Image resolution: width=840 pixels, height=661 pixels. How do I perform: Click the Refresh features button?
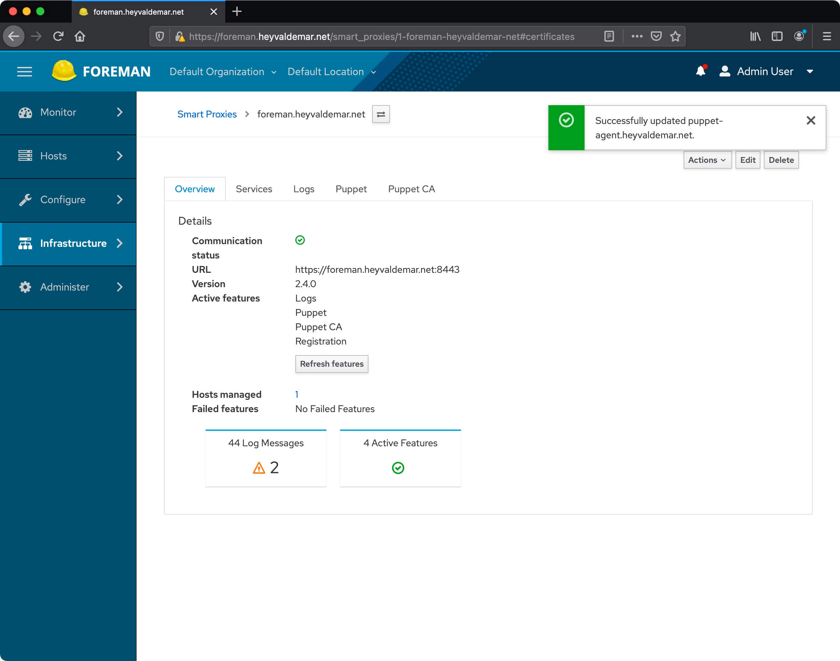[331, 363]
